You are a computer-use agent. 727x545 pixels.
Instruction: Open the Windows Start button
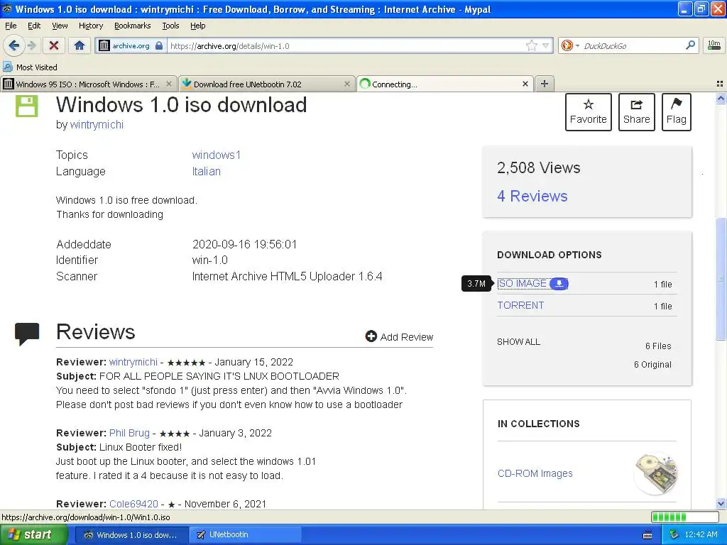pyautogui.click(x=33, y=534)
